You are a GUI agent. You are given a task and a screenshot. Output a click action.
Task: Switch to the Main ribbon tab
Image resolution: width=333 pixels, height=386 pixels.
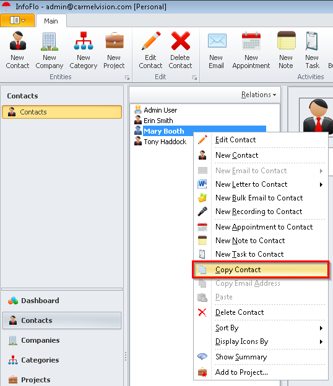pos(51,21)
